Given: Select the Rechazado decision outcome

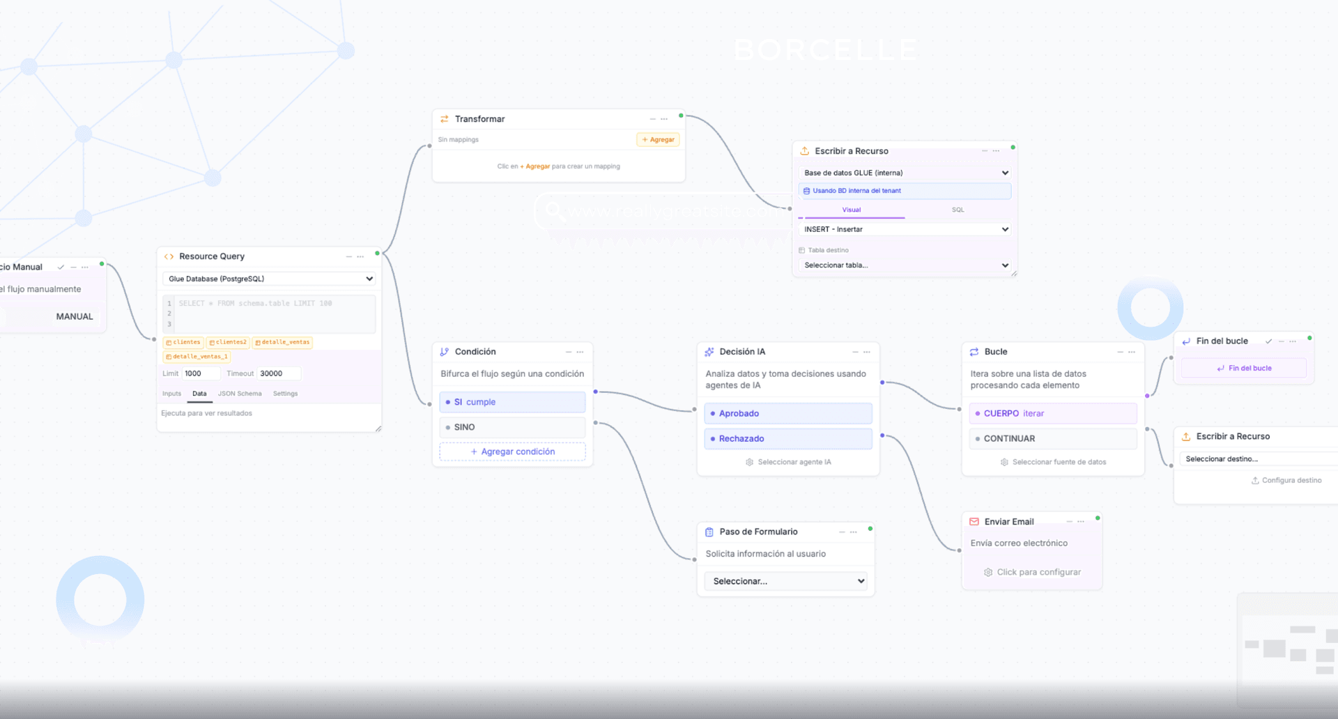Looking at the screenshot, I should click(787, 438).
